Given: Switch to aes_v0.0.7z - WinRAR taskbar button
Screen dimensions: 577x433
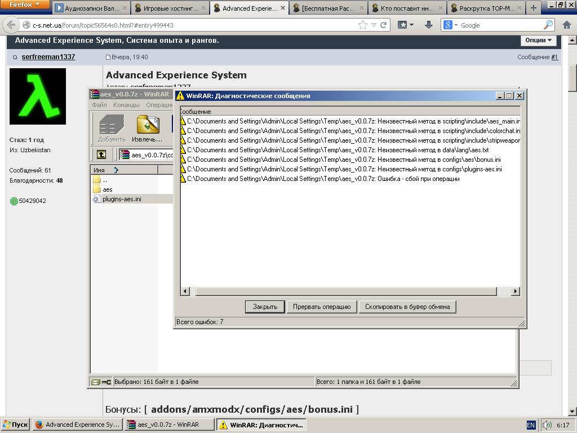Looking at the screenshot, I should 169,425.
